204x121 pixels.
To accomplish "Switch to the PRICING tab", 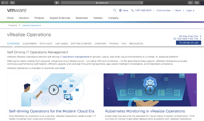I will (x=114, y=44).
